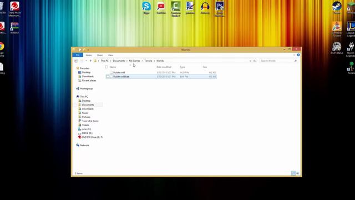Open the red YouTube desktop shortcut

(161, 8)
